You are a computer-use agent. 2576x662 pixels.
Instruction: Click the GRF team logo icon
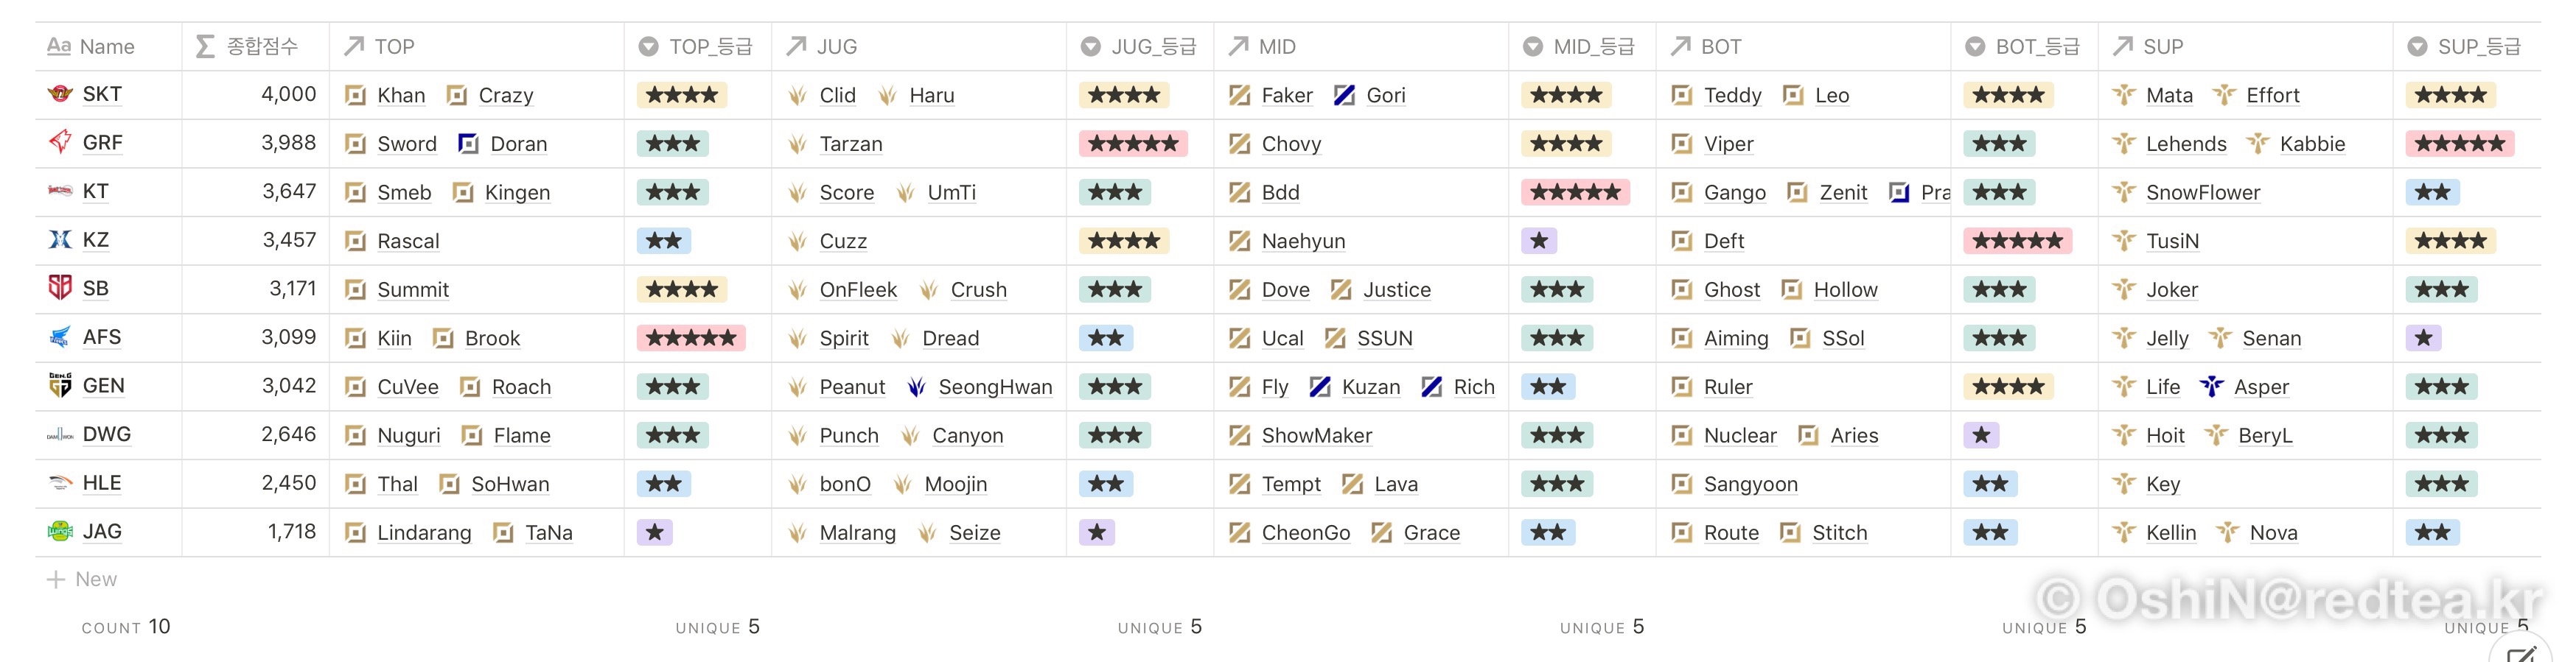[x=60, y=142]
